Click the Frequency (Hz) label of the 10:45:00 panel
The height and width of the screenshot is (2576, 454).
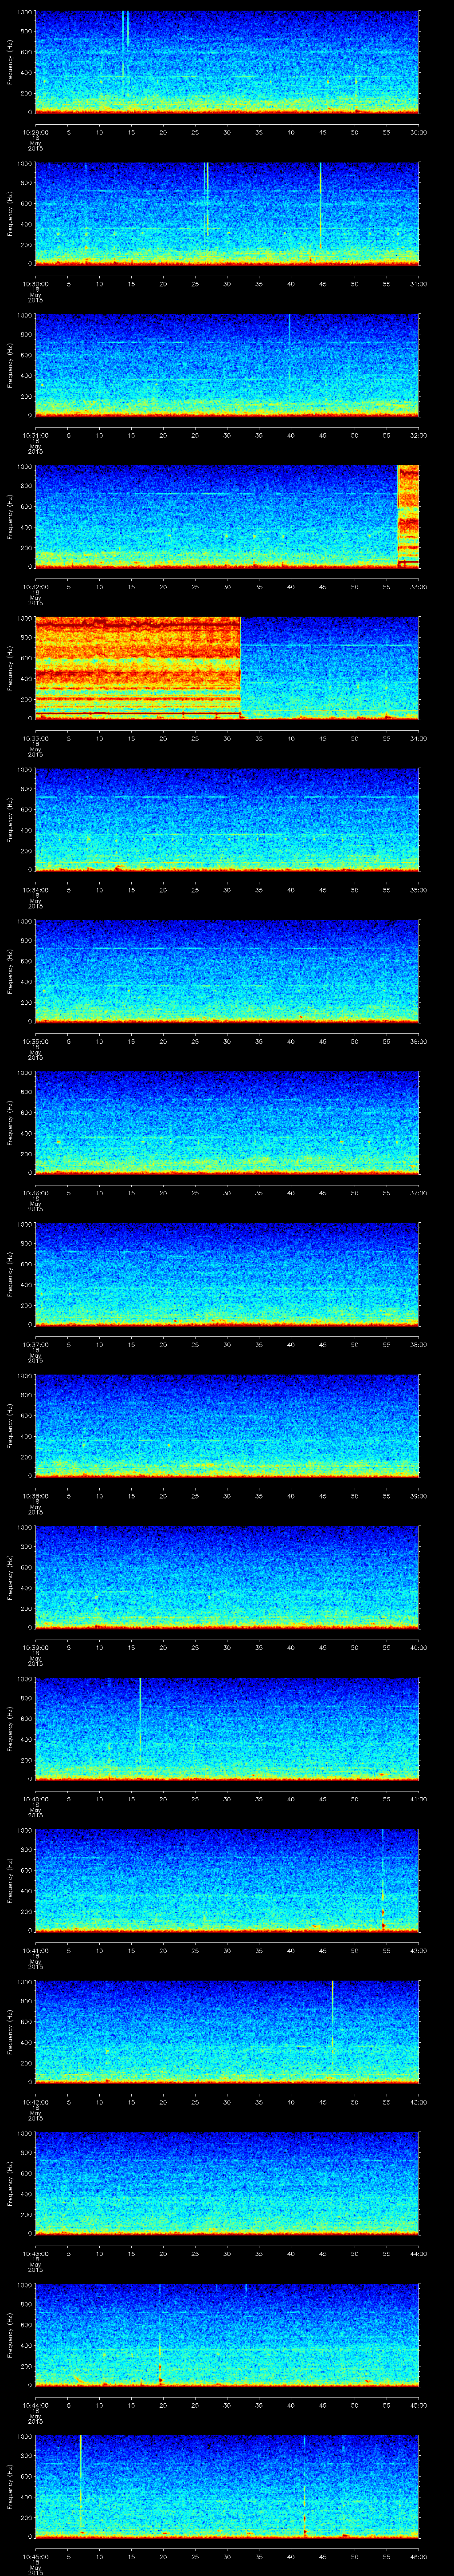point(10,2486)
